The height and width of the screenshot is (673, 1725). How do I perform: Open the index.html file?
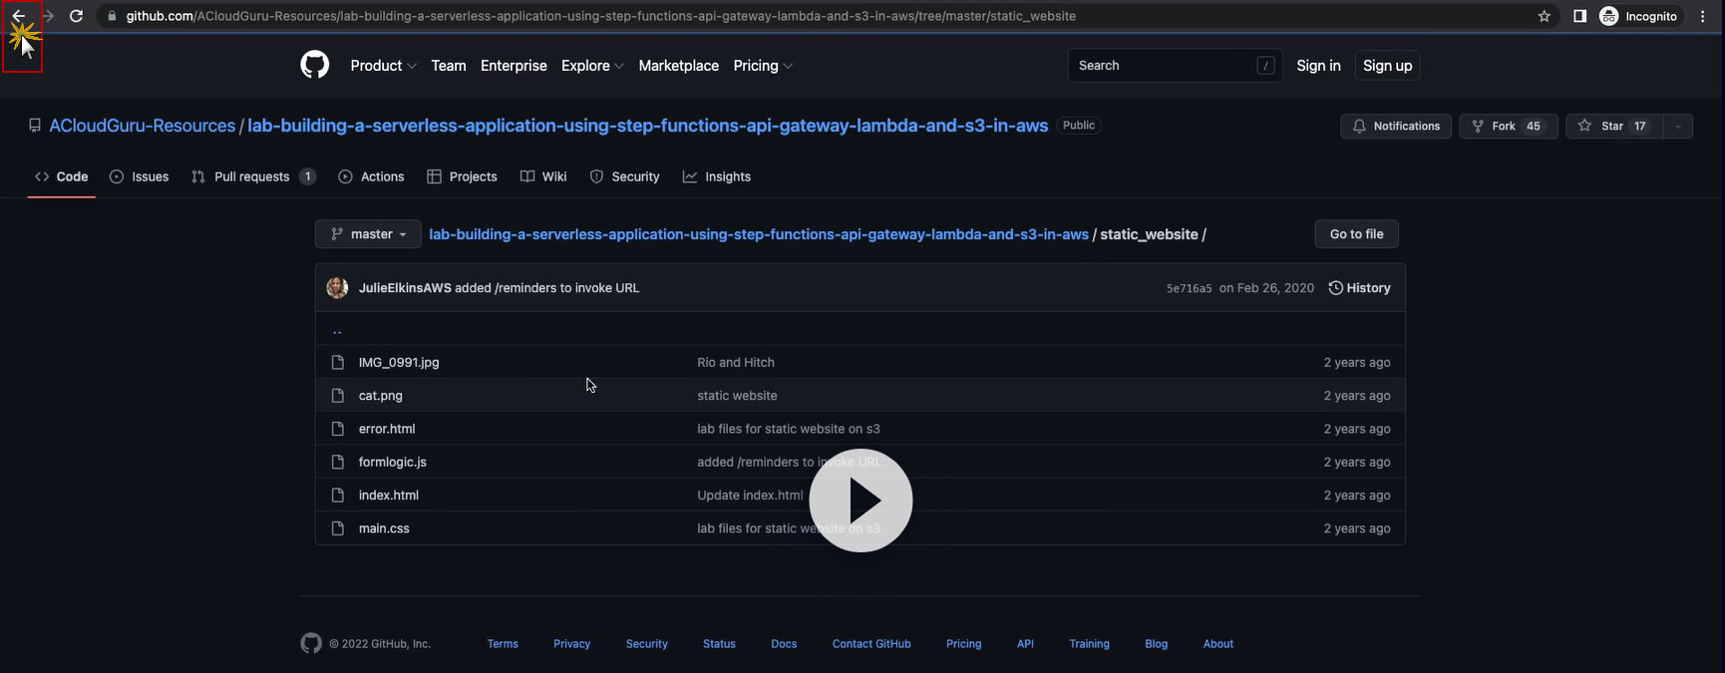[x=389, y=496]
